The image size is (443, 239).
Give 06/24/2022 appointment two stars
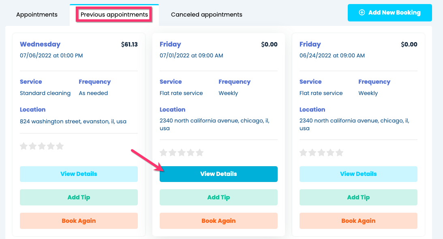click(312, 153)
